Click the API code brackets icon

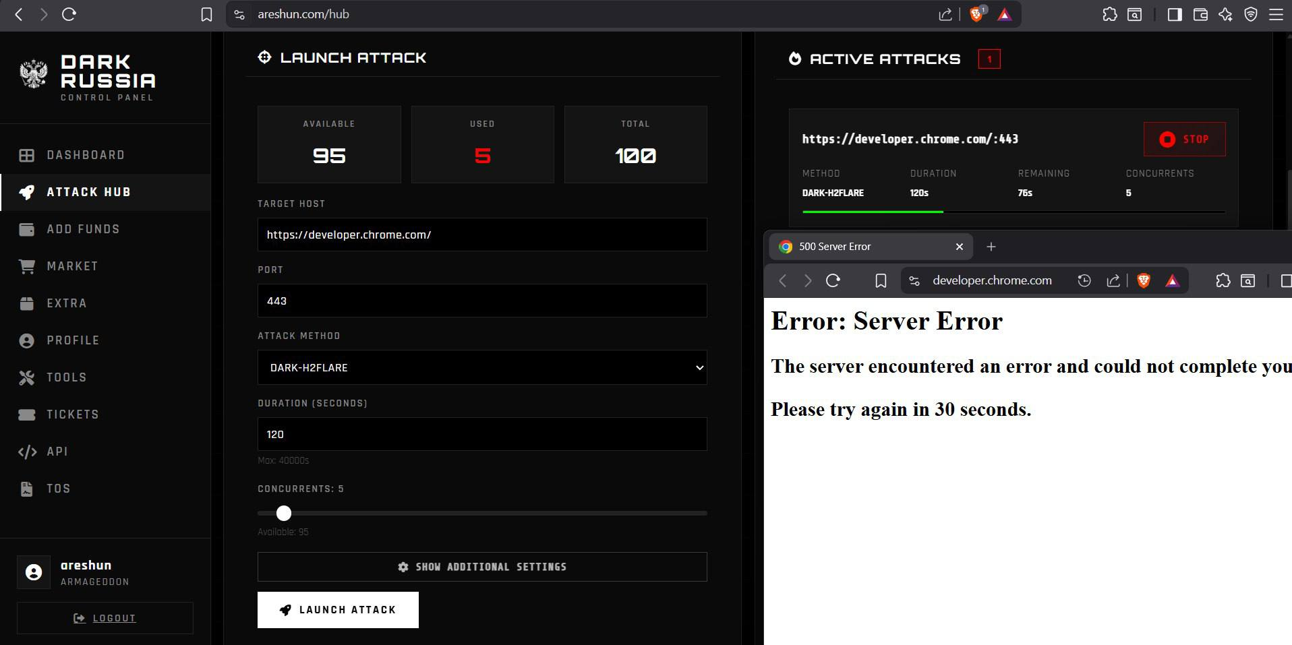tap(27, 452)
